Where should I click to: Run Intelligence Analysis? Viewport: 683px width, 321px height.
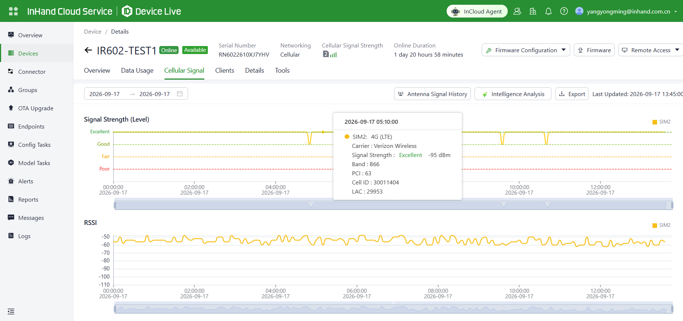(513, 94)
